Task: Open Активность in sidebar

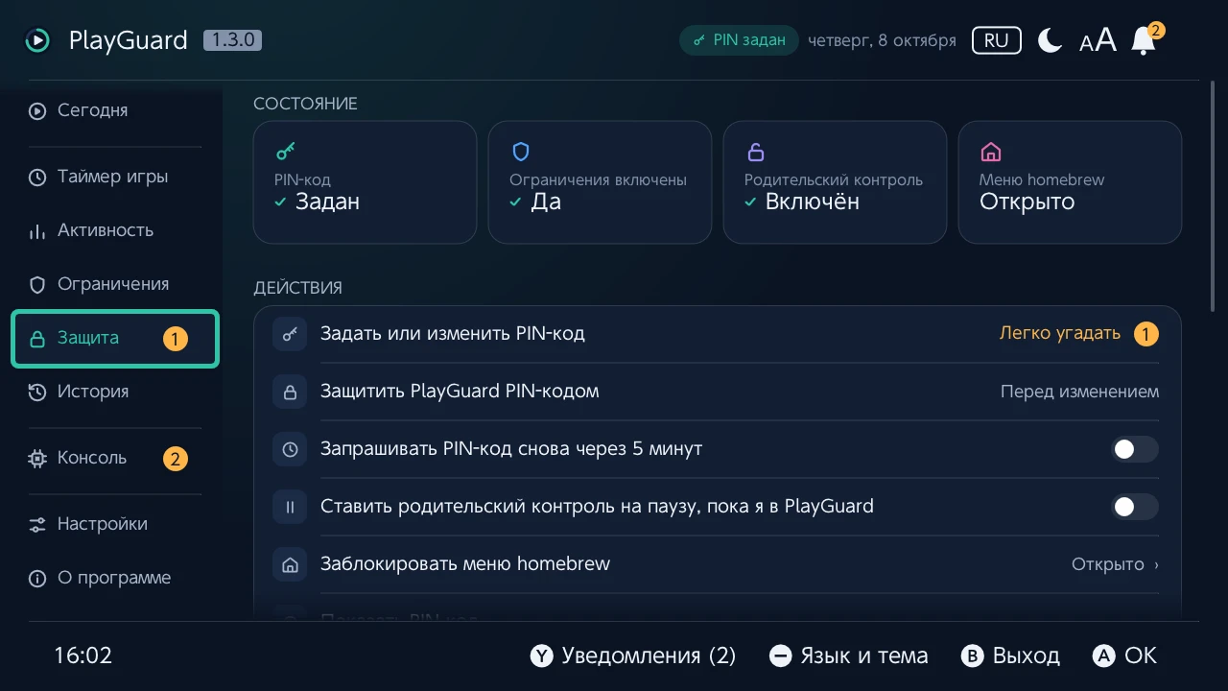Action: [x=115, y=230]
